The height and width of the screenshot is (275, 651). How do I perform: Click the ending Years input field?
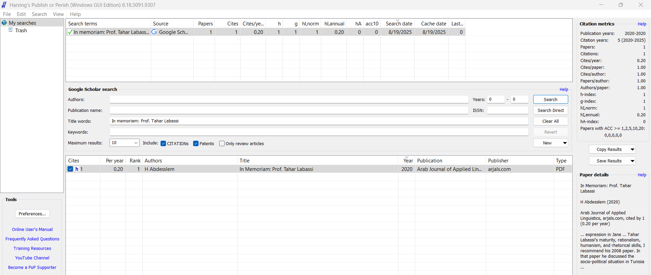pyautogui.click(x=520, y=99)
